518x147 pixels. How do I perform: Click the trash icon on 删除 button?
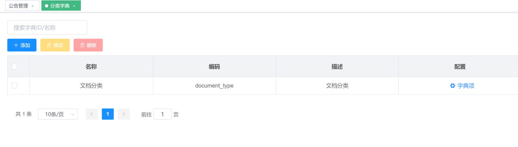82,45
